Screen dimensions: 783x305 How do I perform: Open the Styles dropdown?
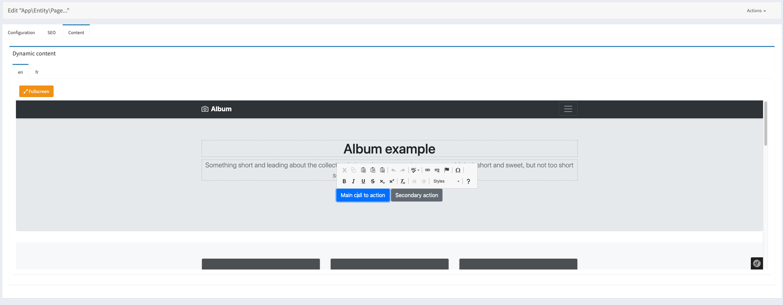tap(446, 182)
